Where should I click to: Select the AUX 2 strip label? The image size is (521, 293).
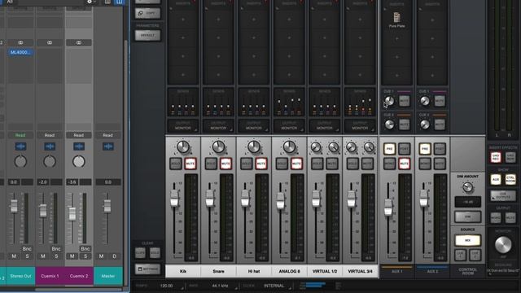[432, 272]
